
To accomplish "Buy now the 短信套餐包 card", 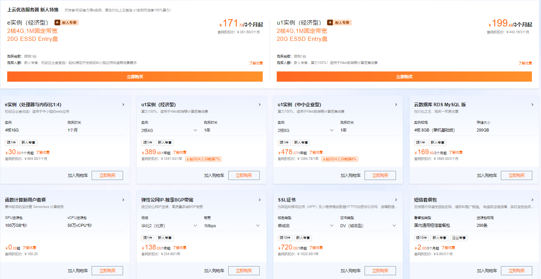I will click(x=516, y=271).
